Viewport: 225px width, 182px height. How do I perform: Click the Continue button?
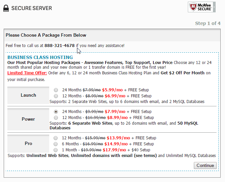(x=205, y=165)
